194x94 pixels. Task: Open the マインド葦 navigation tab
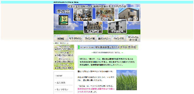point(90,38)
